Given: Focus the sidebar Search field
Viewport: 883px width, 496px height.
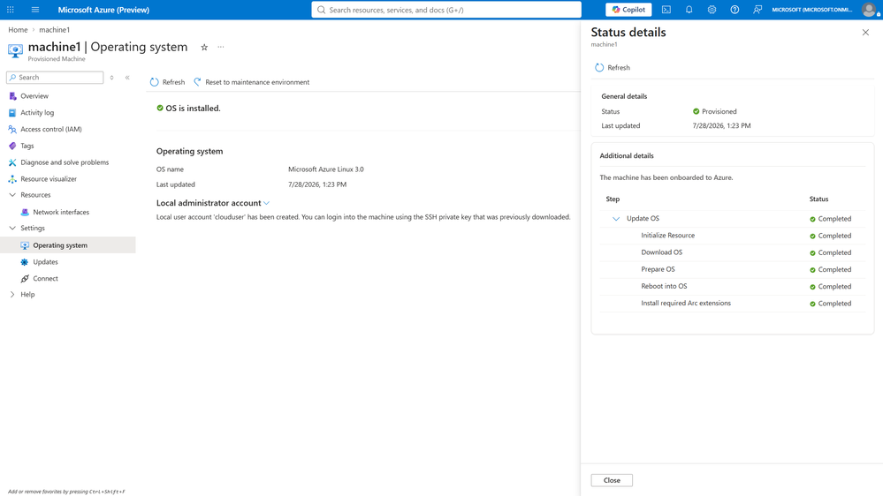Looking at the screenshot, I should pos(55,78).
